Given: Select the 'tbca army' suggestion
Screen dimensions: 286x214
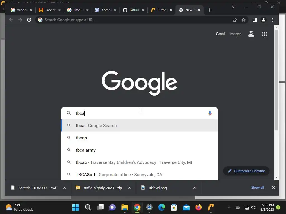Looking at the screenshot, I should 140,150.
